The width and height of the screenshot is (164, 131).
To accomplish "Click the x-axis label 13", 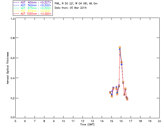I will point(92,121).
